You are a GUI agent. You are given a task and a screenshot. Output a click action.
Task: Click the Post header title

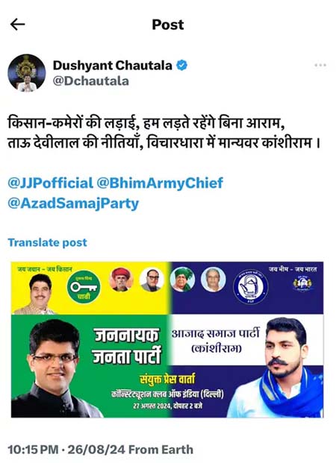[x=168, y=25]
